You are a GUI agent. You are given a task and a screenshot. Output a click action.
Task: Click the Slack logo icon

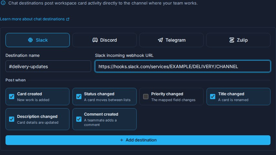(30, 40)
